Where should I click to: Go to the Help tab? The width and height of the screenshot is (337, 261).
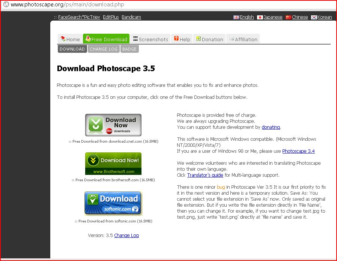[182, 39]
